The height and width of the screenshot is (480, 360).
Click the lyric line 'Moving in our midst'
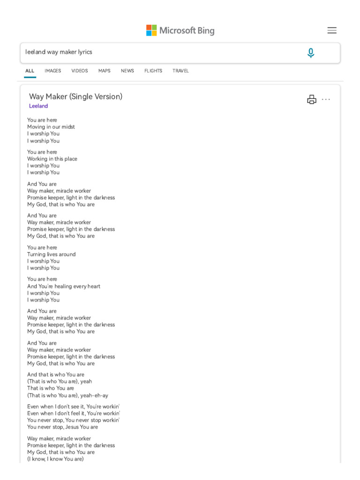coord(51,127)
